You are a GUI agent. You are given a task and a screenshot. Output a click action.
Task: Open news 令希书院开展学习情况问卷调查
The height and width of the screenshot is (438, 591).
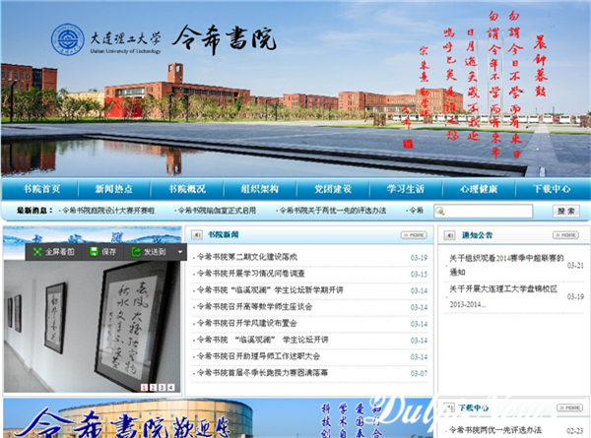(x=251, y=274)
